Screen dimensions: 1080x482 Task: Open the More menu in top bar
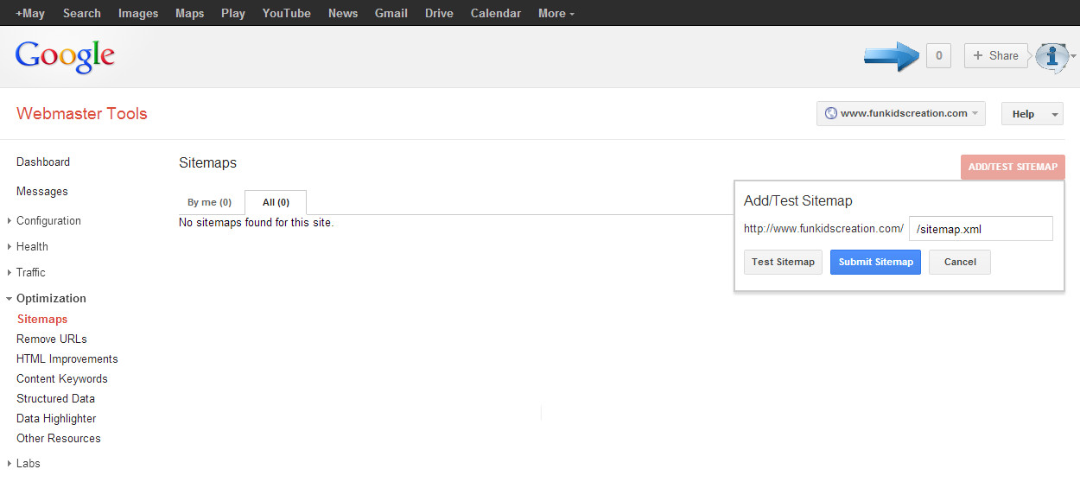tap(556, 13)
